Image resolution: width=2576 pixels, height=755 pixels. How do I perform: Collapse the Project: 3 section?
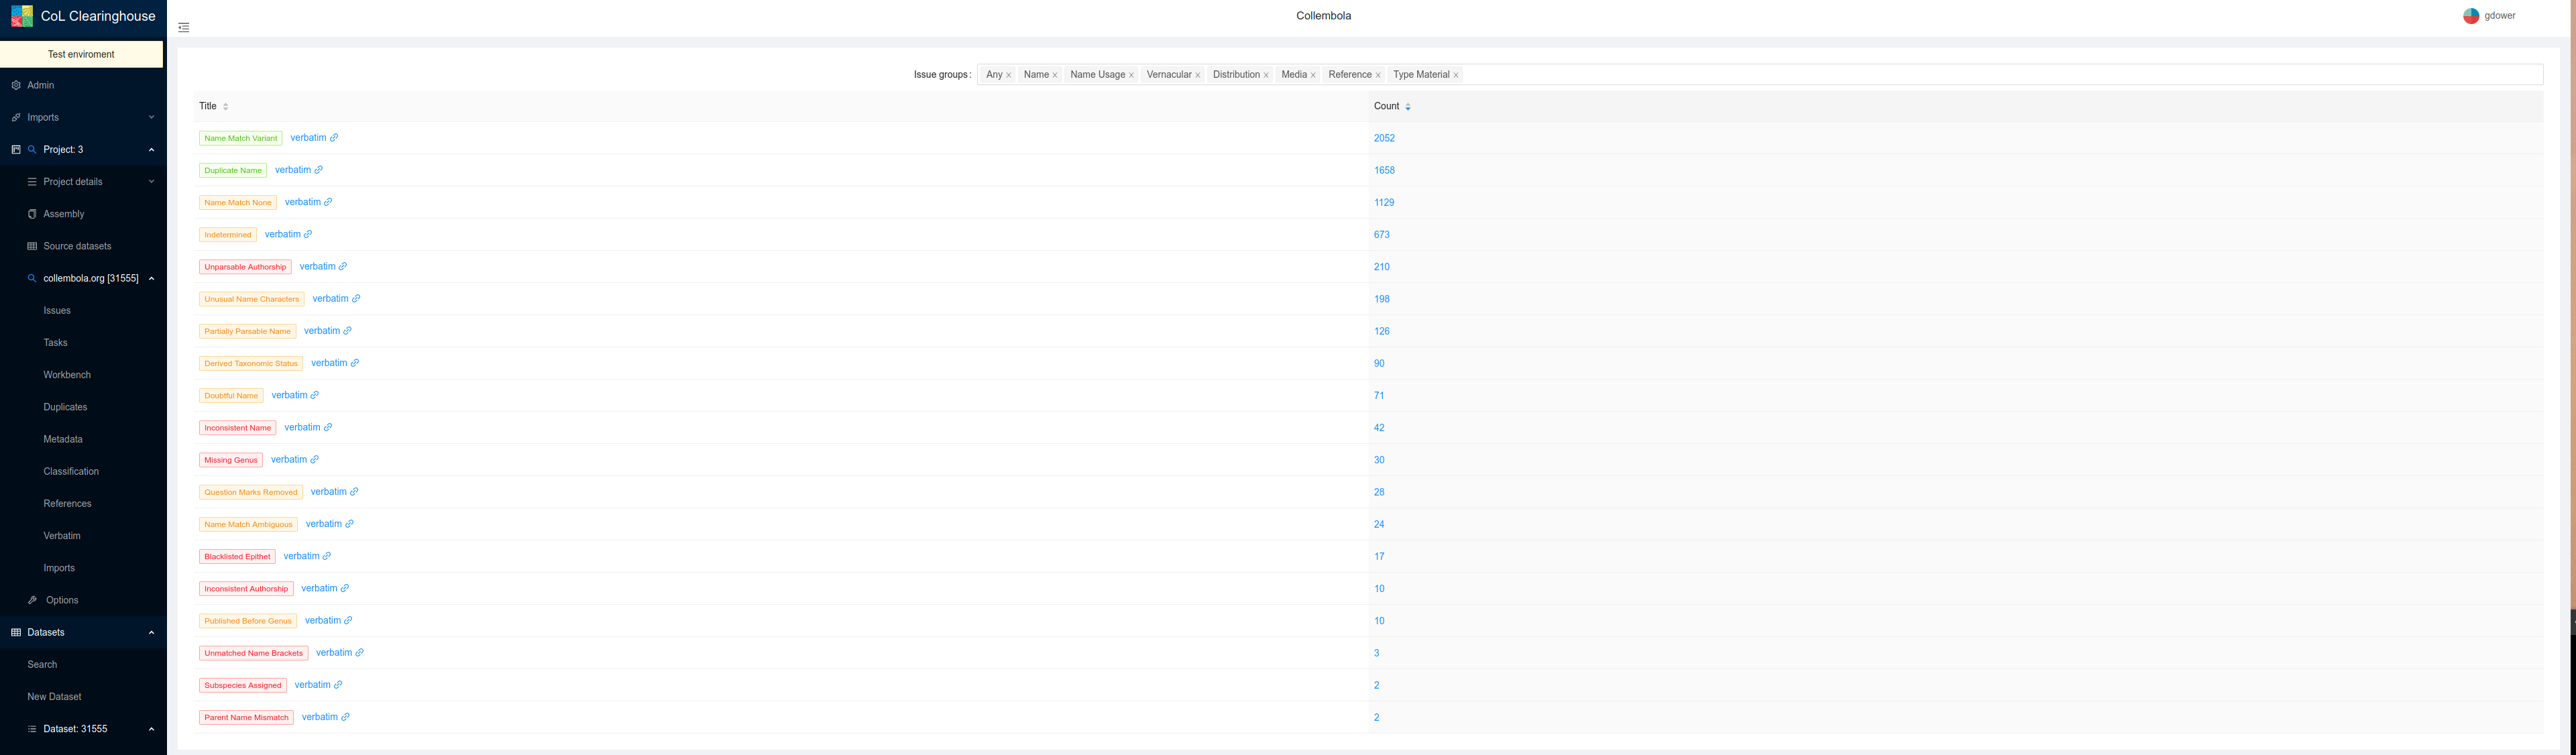151,149
